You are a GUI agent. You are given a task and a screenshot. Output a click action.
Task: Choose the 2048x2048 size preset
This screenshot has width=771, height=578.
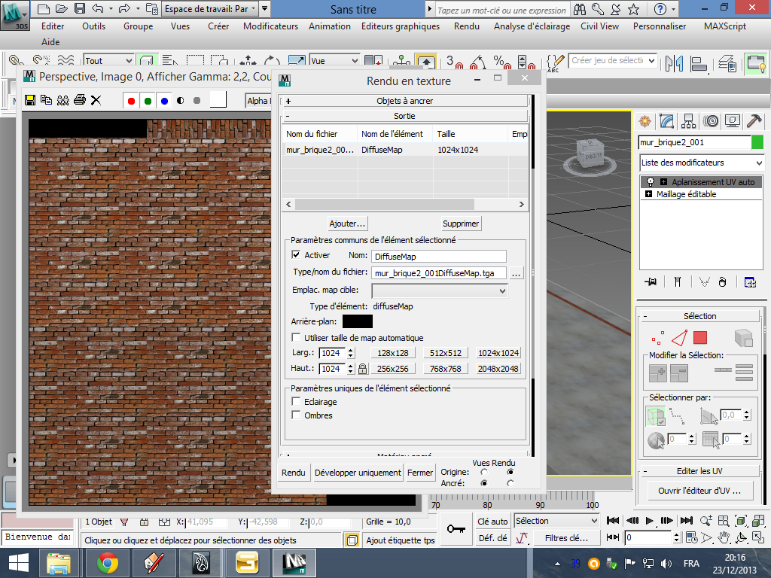[x=498, y=369]
